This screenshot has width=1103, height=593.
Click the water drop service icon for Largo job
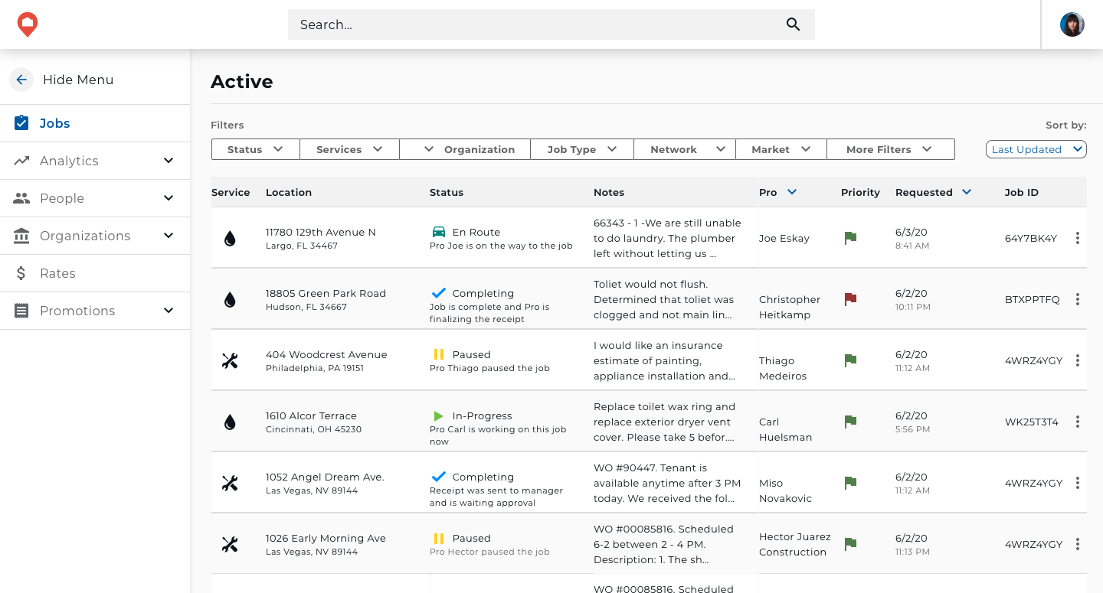(230, 239)
